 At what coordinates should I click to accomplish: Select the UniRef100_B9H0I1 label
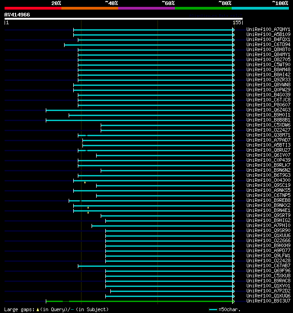[x=268, y=115]
